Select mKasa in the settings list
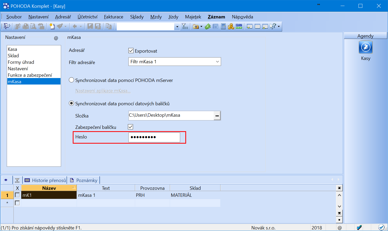The image size is (388, 231). click(34, 81)
